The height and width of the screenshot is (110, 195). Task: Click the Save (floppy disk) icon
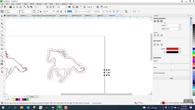[x=10, y=7]
